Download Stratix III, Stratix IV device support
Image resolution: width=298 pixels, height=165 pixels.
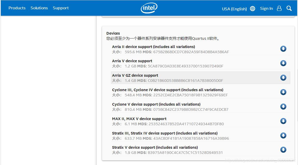[283, 135]
